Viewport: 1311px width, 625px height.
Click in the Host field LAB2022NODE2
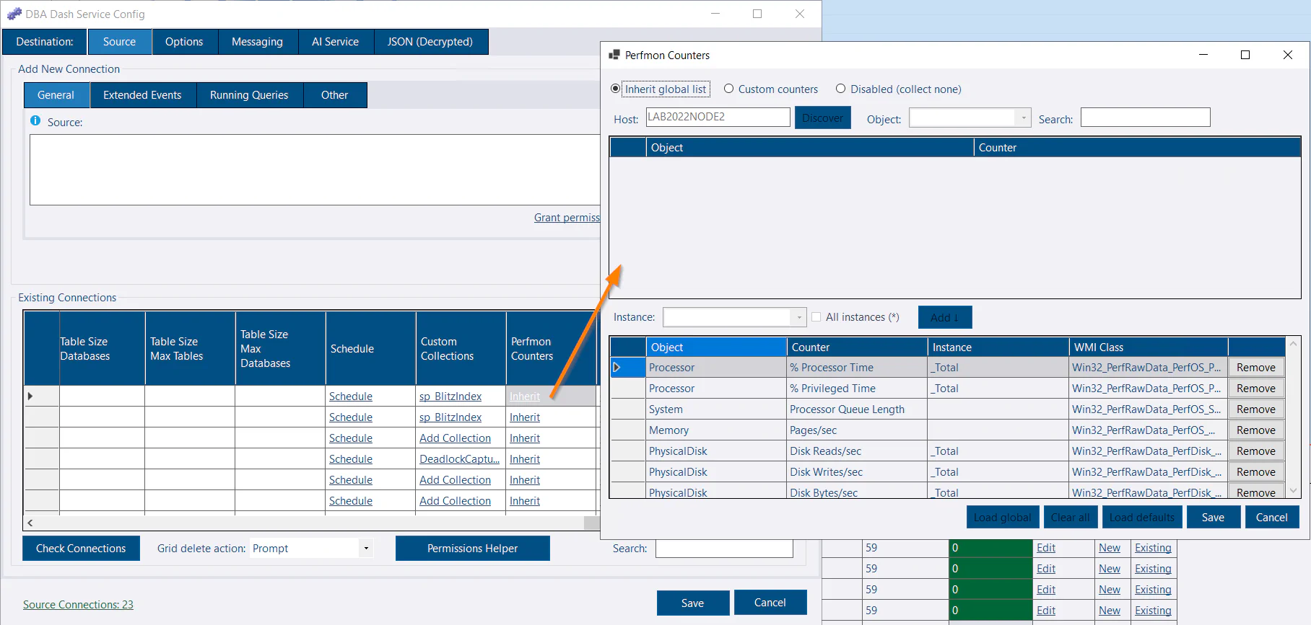tap(718, 117)
